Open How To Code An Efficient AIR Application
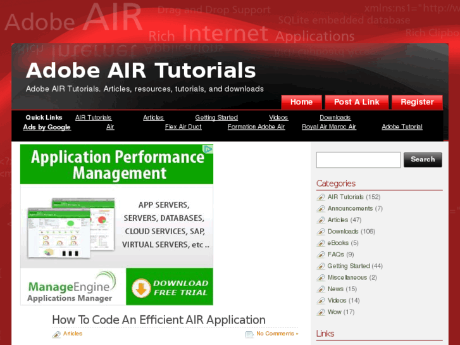 click(x=159, y=320)
